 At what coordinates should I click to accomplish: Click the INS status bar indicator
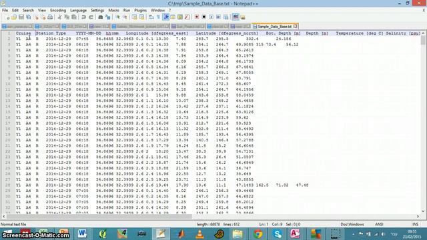click(415, 224)
